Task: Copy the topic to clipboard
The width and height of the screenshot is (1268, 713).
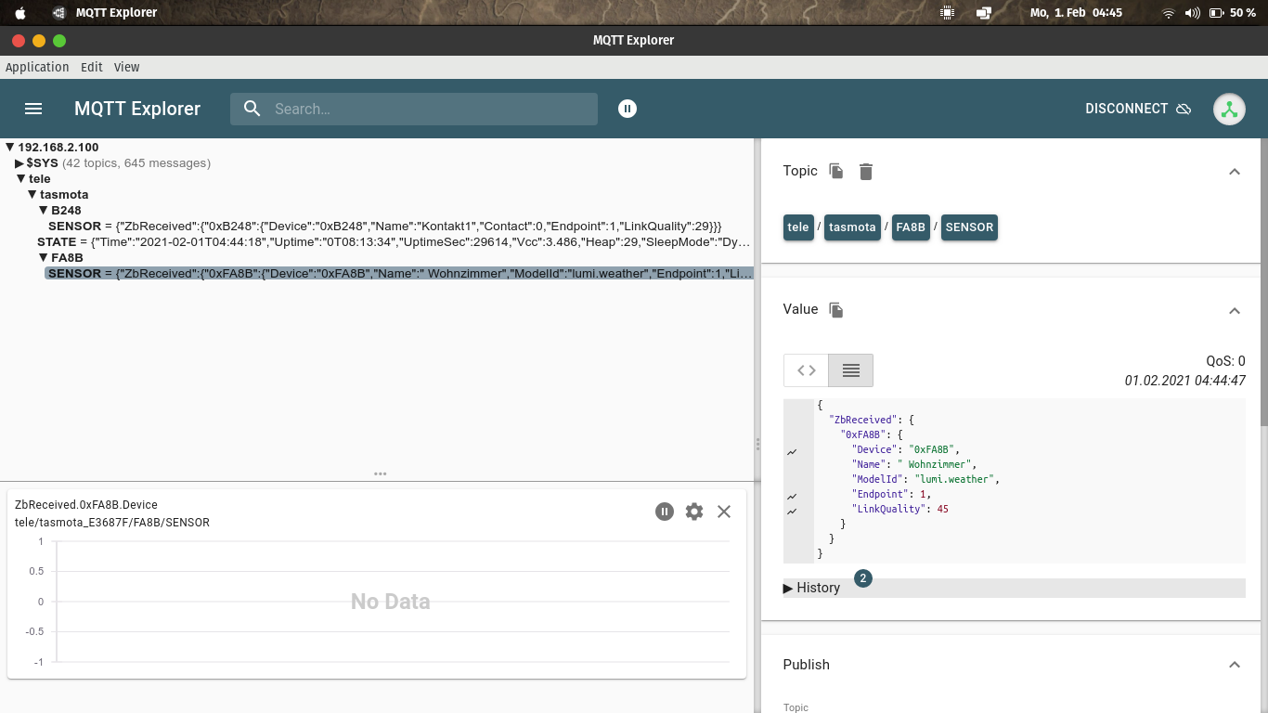Action: (x=836, y=171)
